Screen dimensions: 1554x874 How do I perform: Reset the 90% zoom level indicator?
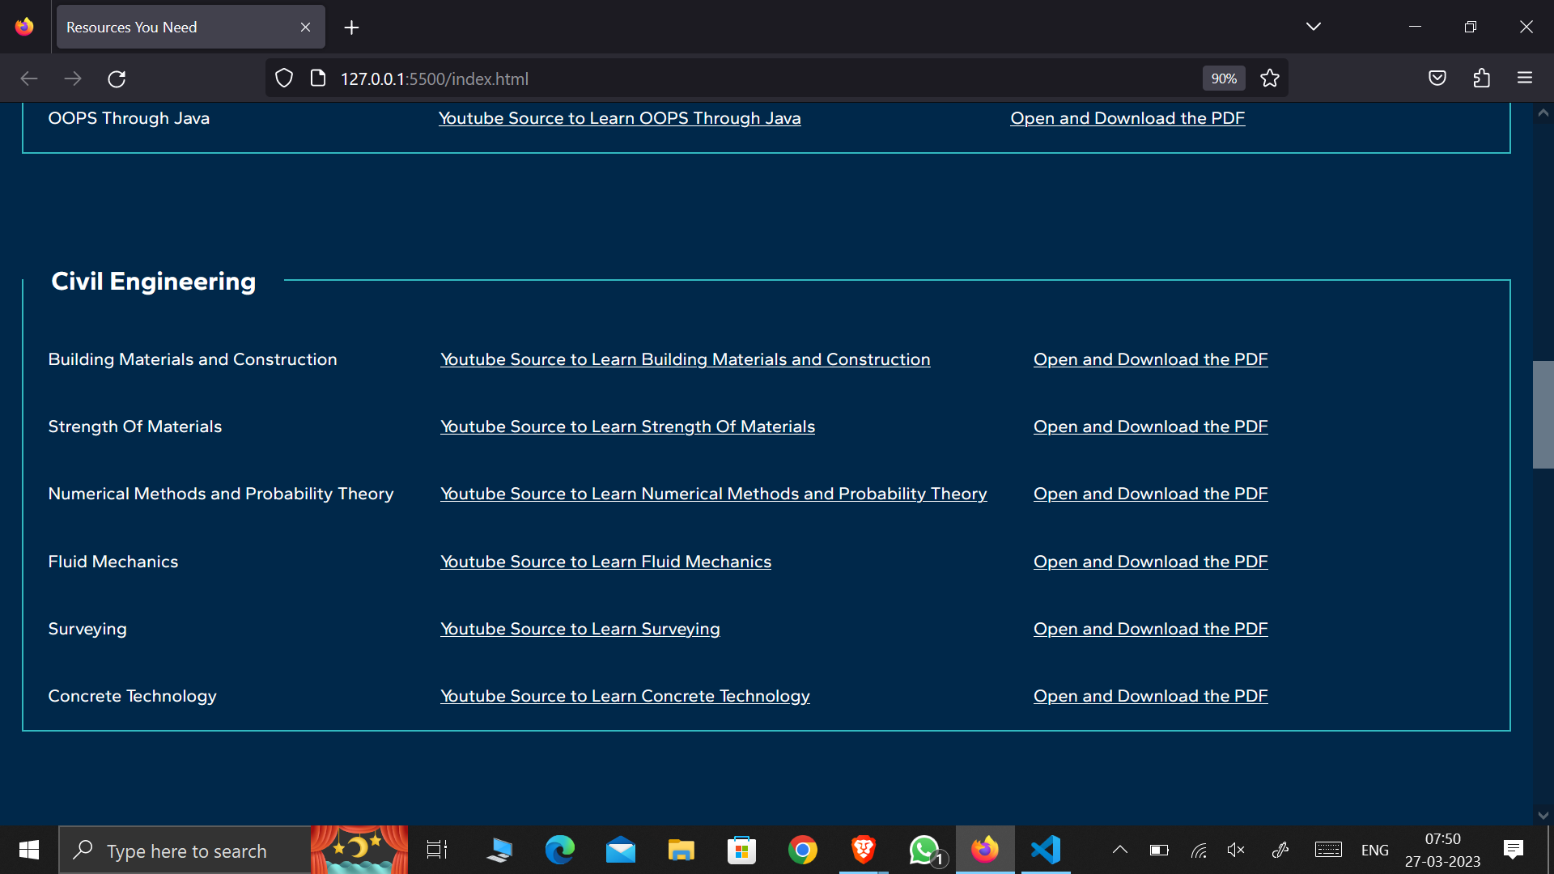coord(1223,78)
